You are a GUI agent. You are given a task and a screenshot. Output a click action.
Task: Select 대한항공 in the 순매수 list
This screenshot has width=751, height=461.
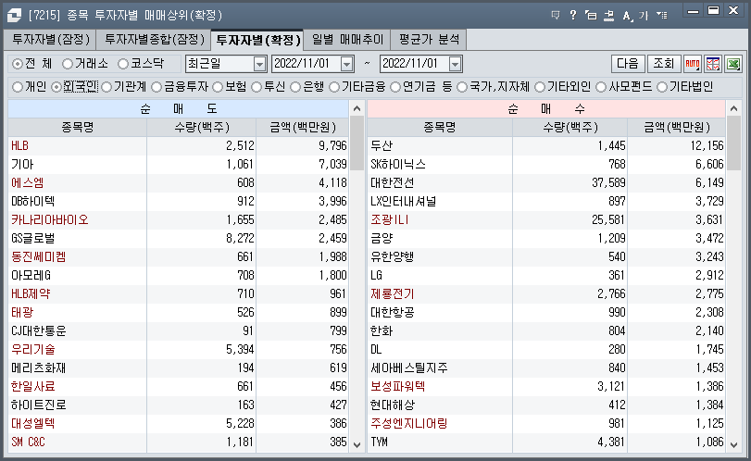pos(393,313)
